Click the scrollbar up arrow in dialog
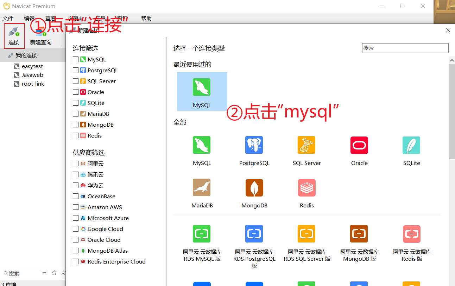Viewport: 455px width, 286px height. tap(452, 60)
